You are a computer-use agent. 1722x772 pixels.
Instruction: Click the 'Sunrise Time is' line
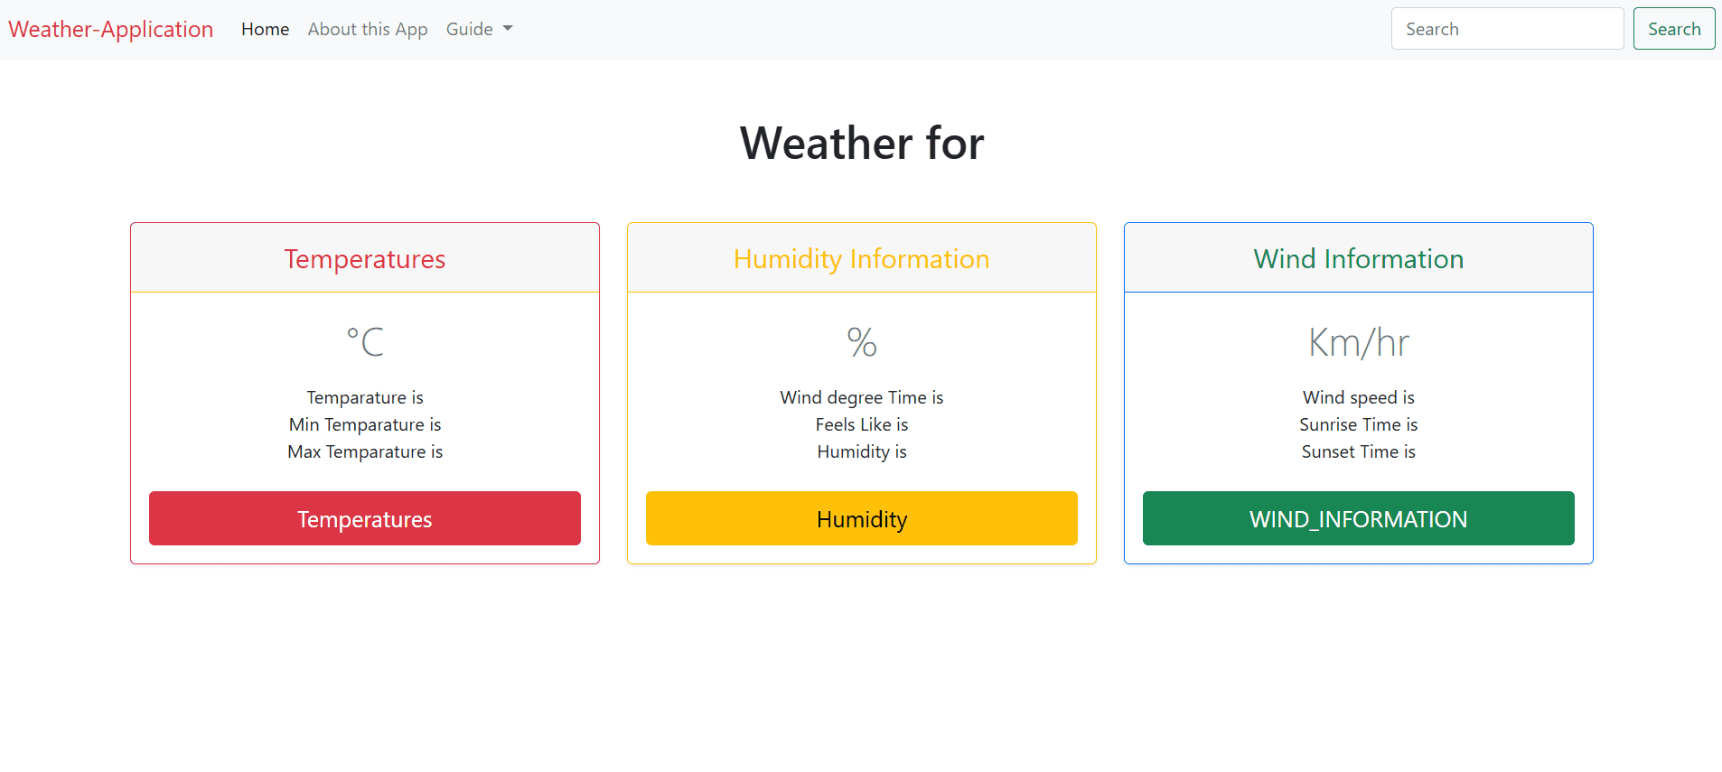(x=1358, y=424)
